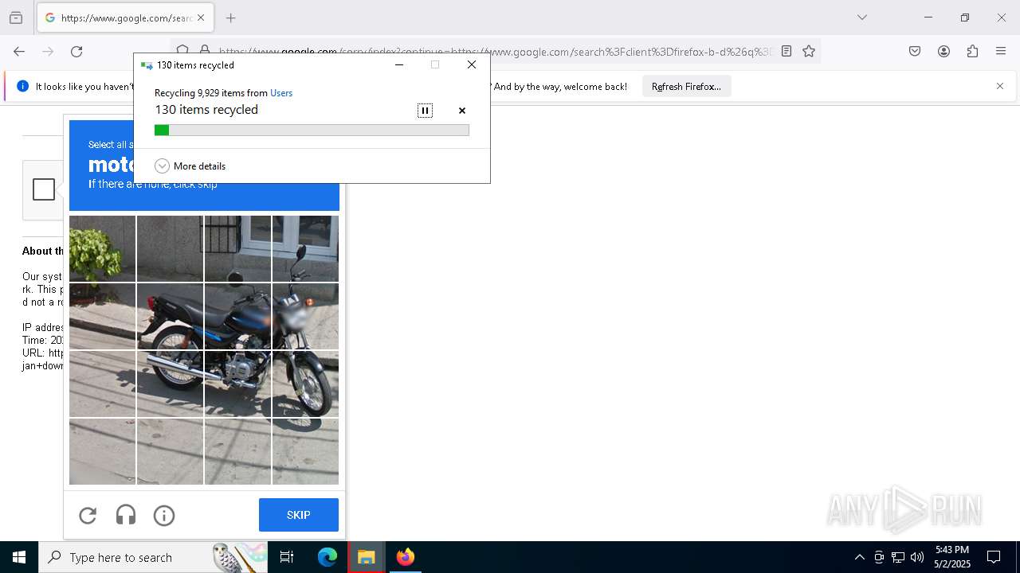Go back to previous page
The width and height of the screenshot is (1020, 573).
click(19, 52)
